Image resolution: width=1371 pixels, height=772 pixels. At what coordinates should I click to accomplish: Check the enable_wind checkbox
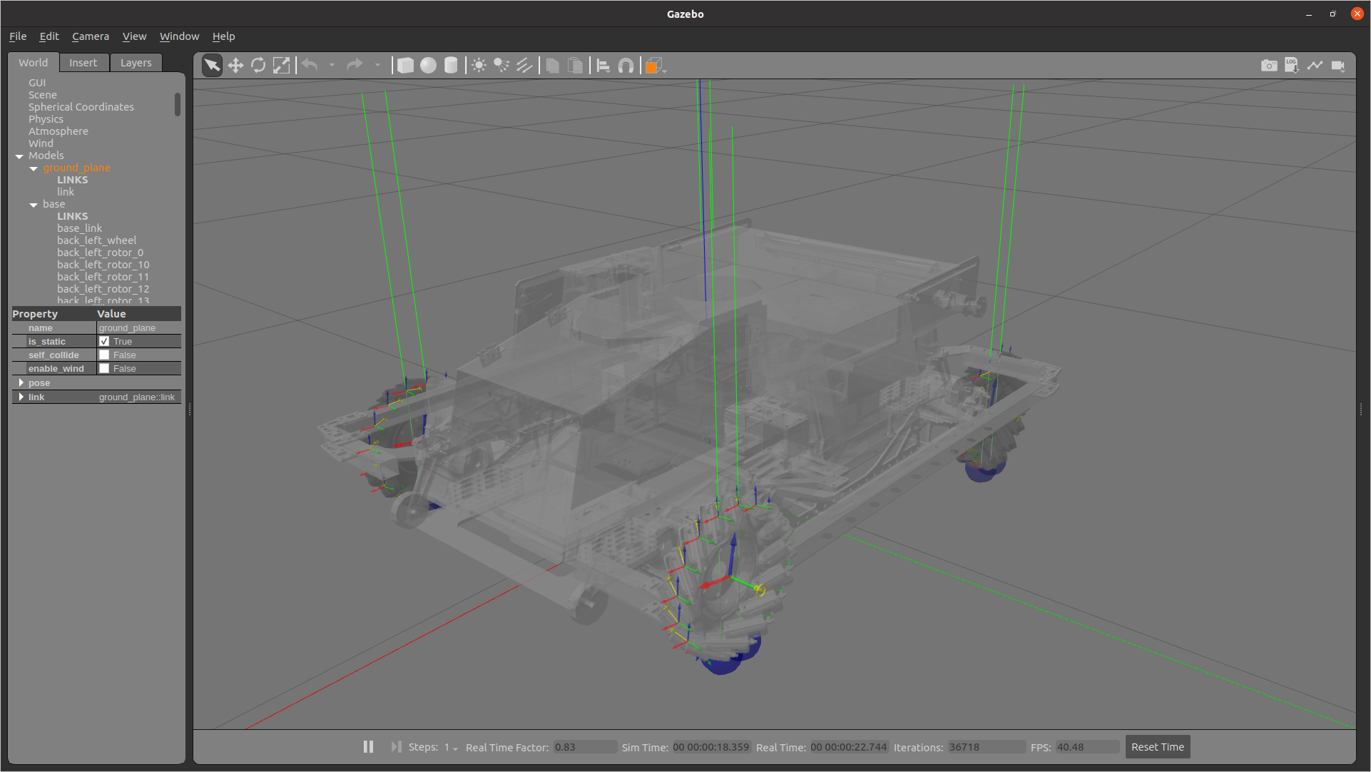[104, 369]
